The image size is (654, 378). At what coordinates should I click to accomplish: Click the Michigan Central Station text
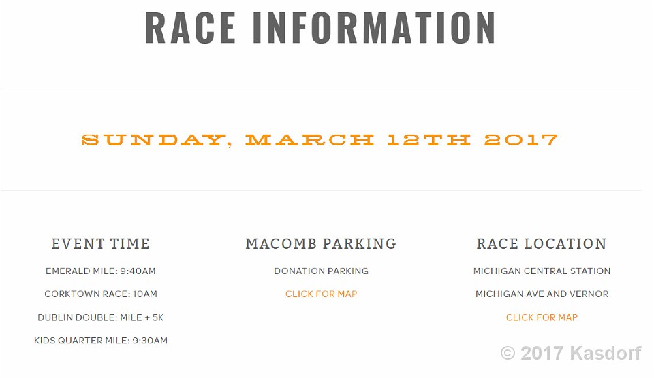tap(542, 271)
